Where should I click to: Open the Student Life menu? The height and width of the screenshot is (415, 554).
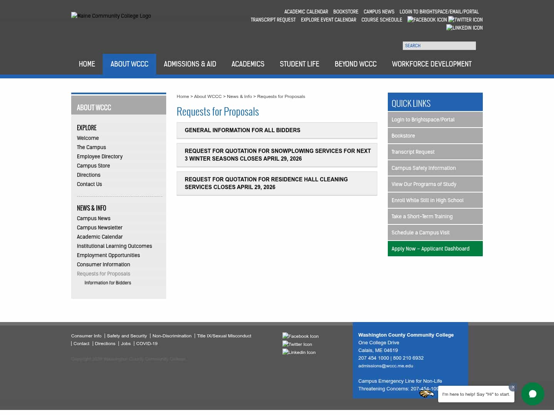(x=299, y=64)
